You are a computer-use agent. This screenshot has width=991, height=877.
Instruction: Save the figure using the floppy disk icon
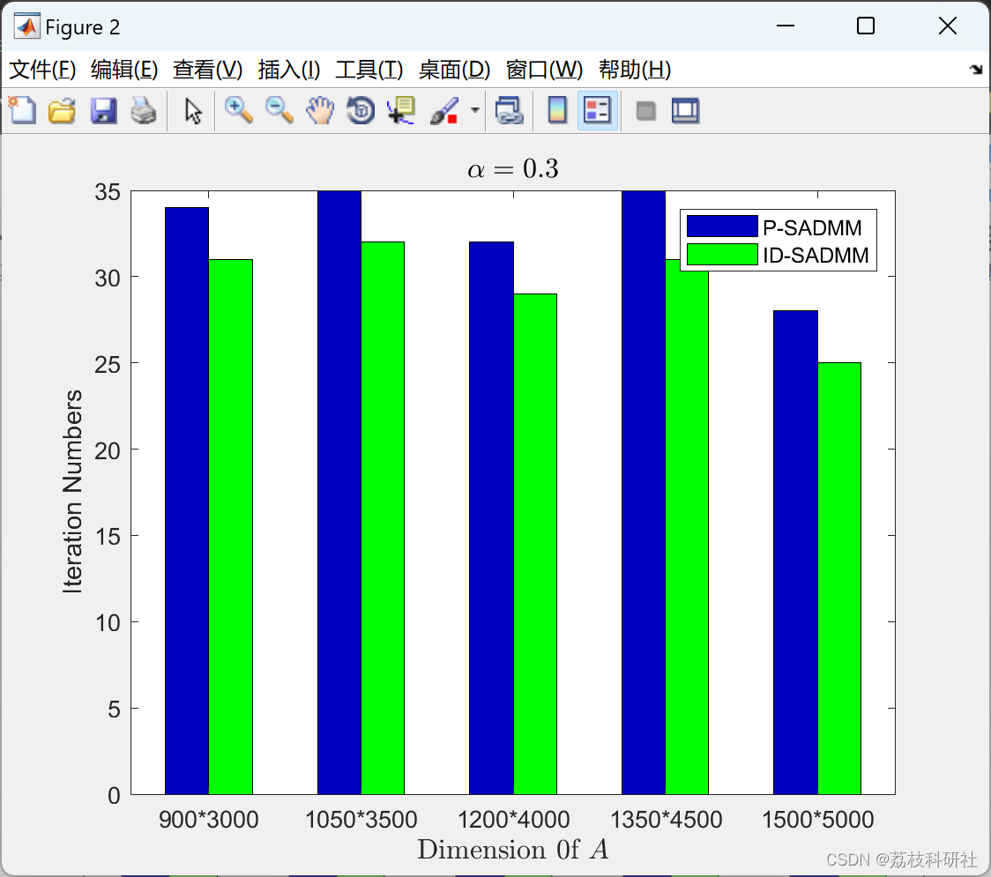(103, 110)
